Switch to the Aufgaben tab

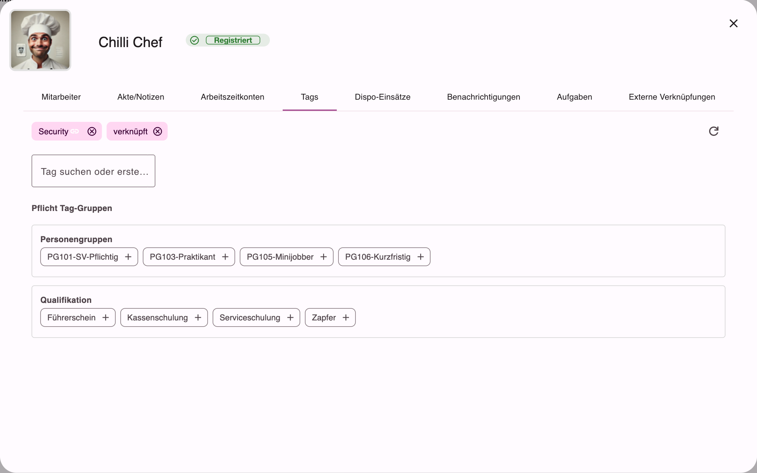tap(574, 97)
